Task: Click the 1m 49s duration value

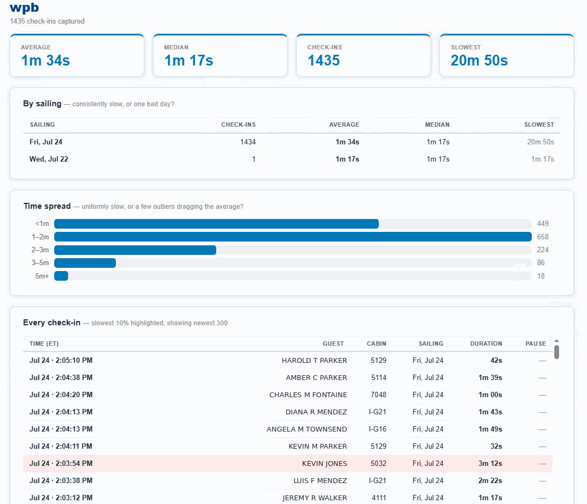Action: 490,429
